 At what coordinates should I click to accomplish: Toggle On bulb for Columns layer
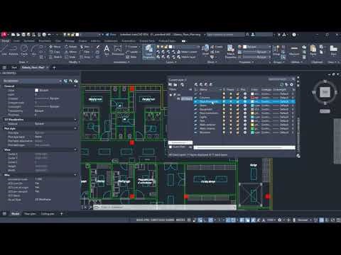click(224, 98)
